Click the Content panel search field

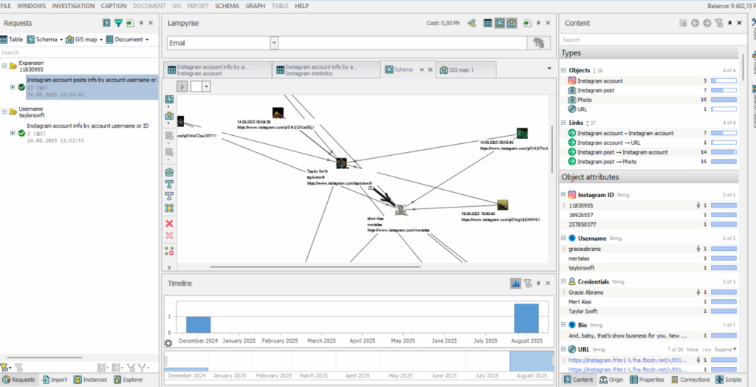(649, 40)
